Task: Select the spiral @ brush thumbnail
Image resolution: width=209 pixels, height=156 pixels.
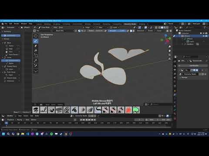Action: click(x=67, y=110)
